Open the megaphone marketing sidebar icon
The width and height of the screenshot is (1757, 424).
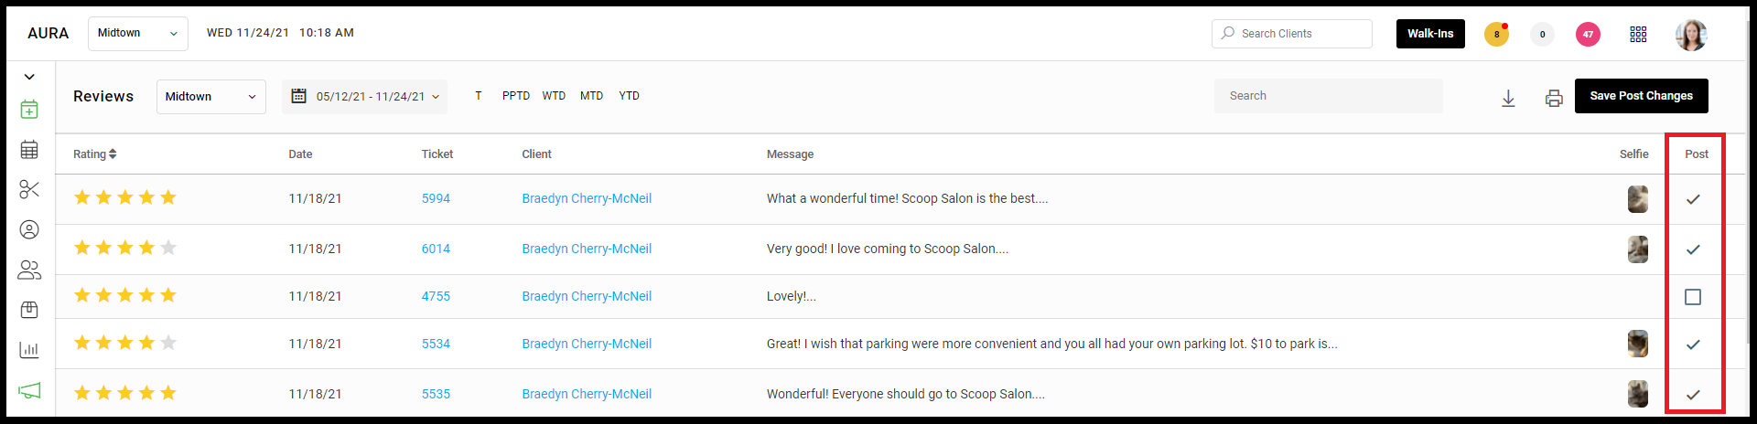[29, 390]
